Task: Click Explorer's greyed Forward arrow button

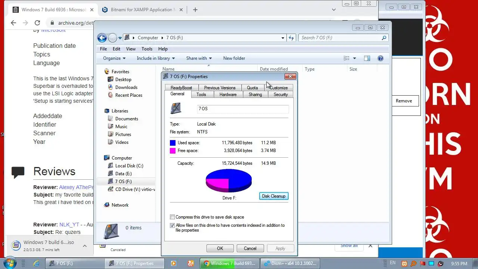Action: 112,38
